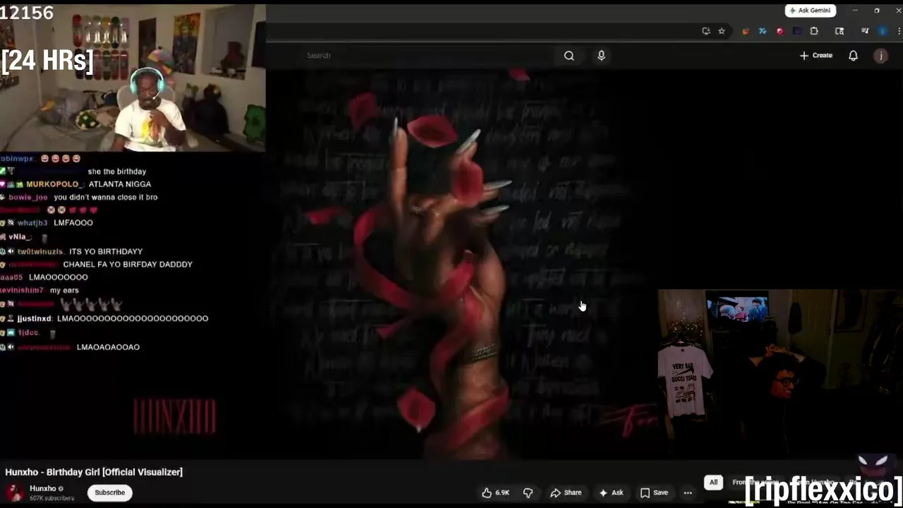Save the video to a playlist
Viewport: 903px width, 508px height.
point(654,492)
